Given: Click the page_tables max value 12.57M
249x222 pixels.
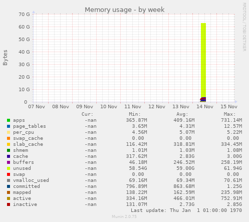Looking at the screenshot, I should (233, 126).
